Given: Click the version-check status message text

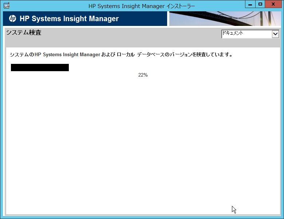Looking at the screenshot, I should pos(121,54).
